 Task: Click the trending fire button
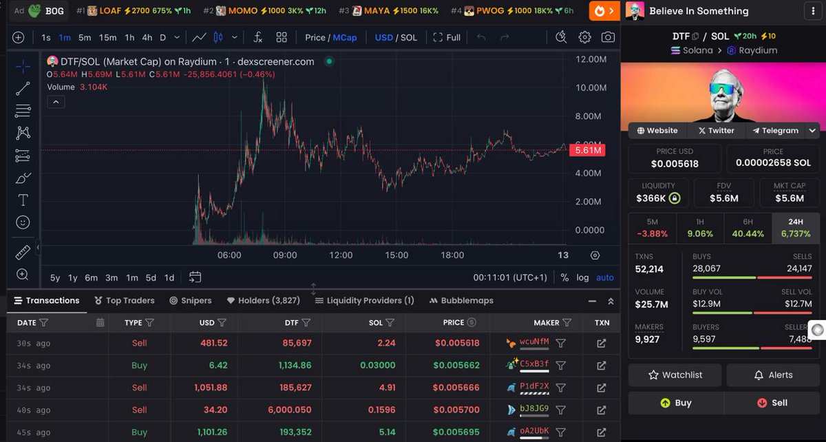(604, 10)
